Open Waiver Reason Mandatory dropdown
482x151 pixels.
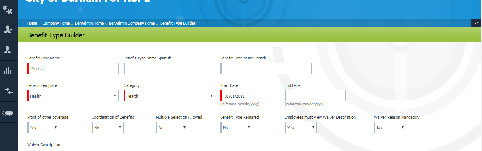click(390, 127)
